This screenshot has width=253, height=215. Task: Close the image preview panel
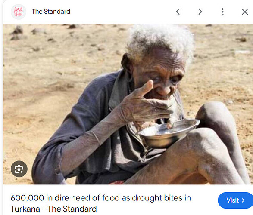(x=245, y=12)
